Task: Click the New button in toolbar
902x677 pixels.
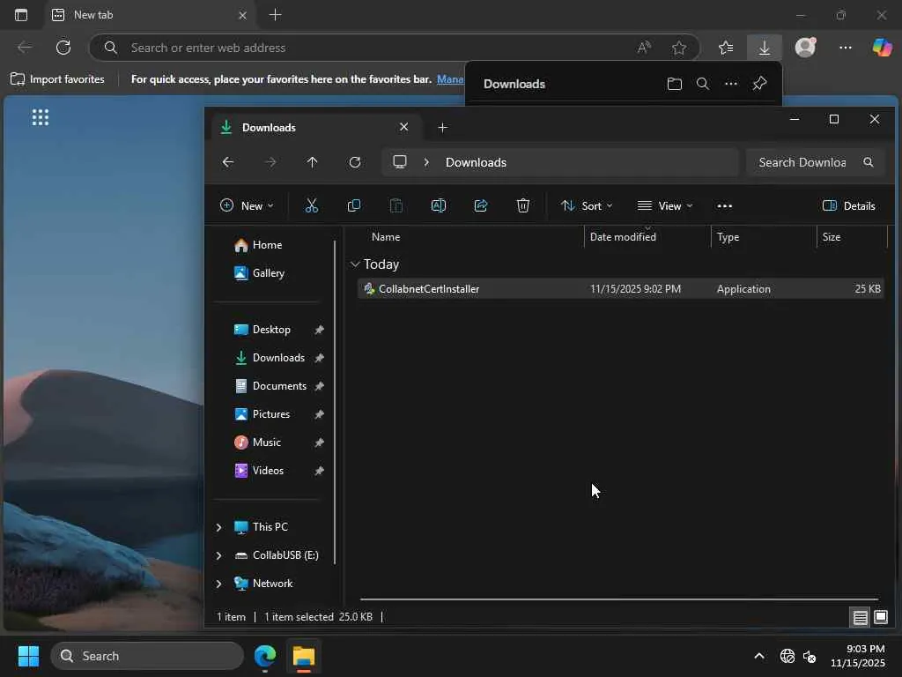Action: (247, 205)
